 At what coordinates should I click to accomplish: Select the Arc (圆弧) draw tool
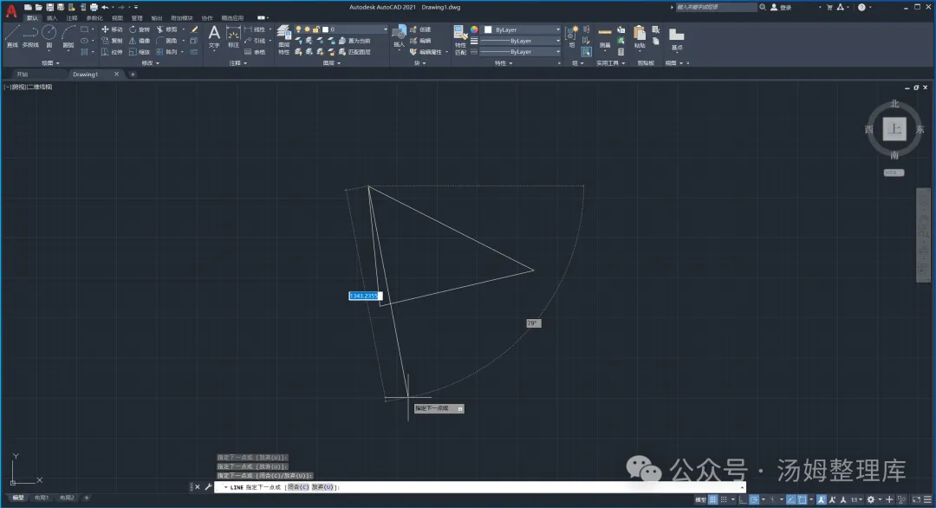click(x=68, y=36)
